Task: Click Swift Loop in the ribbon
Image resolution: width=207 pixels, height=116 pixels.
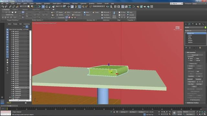Action: 76,12
